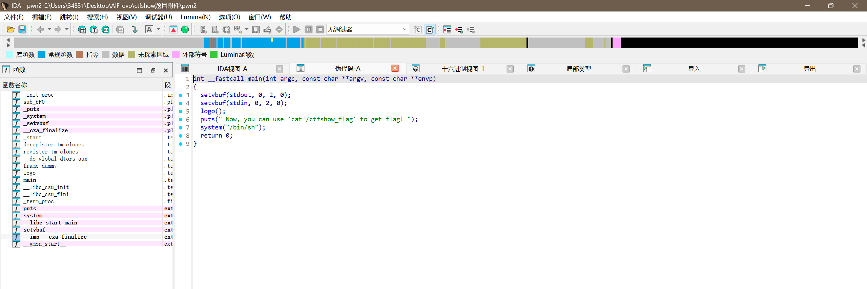Save the database with the floppy disk icon
Image resolution: width=867 pixels, height=289 pixels.
click(x=22, y=30)
